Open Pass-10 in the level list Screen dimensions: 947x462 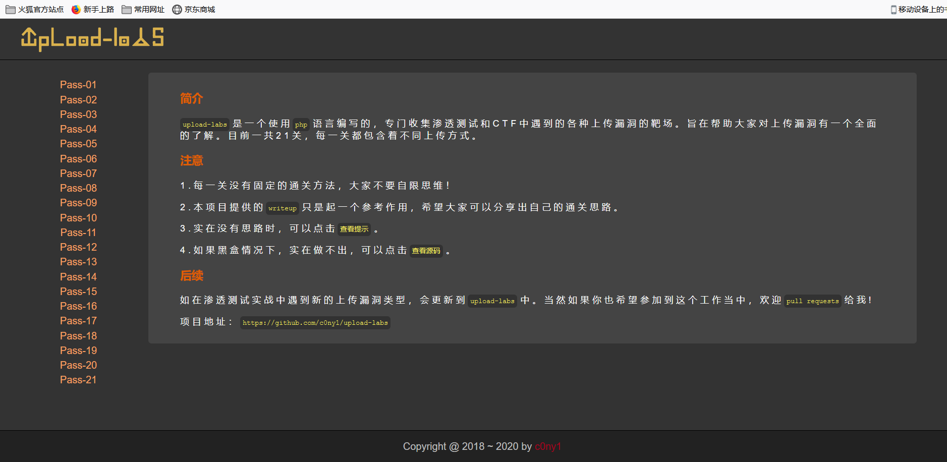click(78, 217)
